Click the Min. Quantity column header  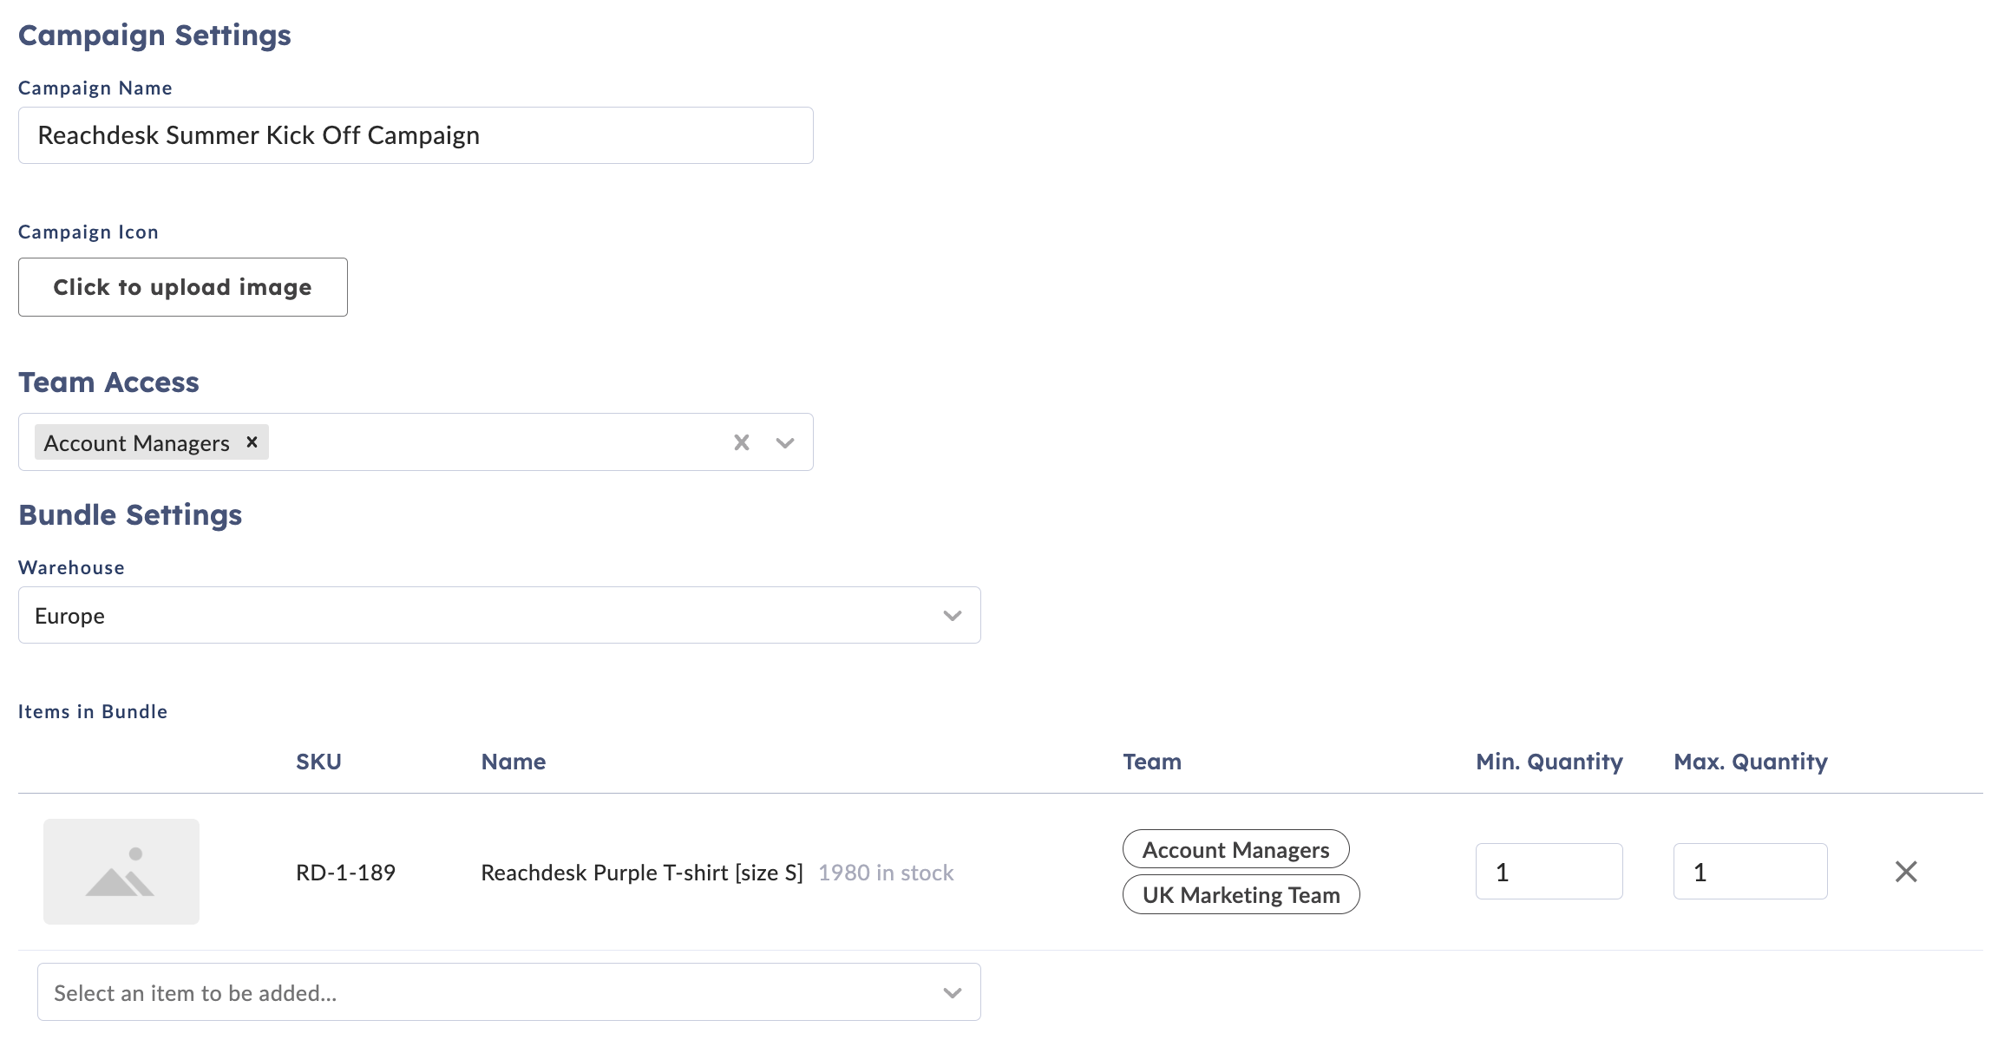(x=1549, y=762)
